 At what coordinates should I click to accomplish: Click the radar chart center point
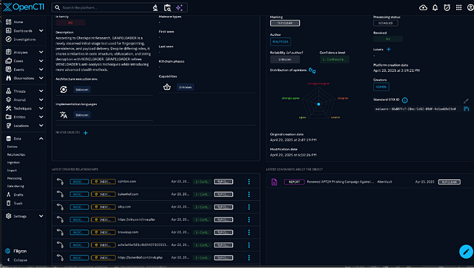319,104
